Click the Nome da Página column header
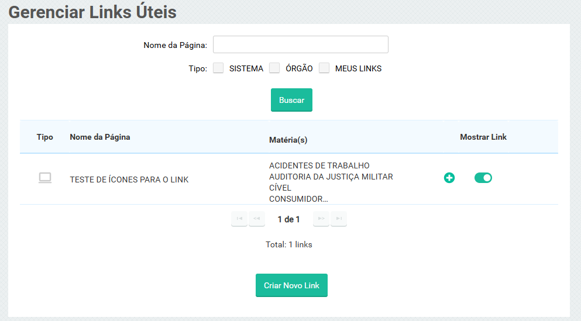 100,137
